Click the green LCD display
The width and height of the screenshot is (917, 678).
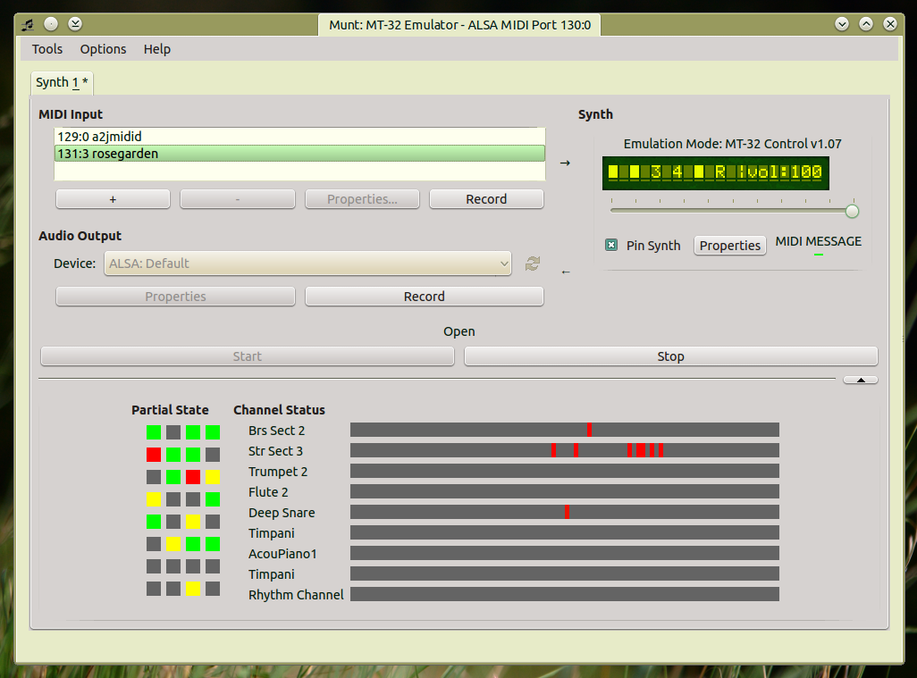716,173
